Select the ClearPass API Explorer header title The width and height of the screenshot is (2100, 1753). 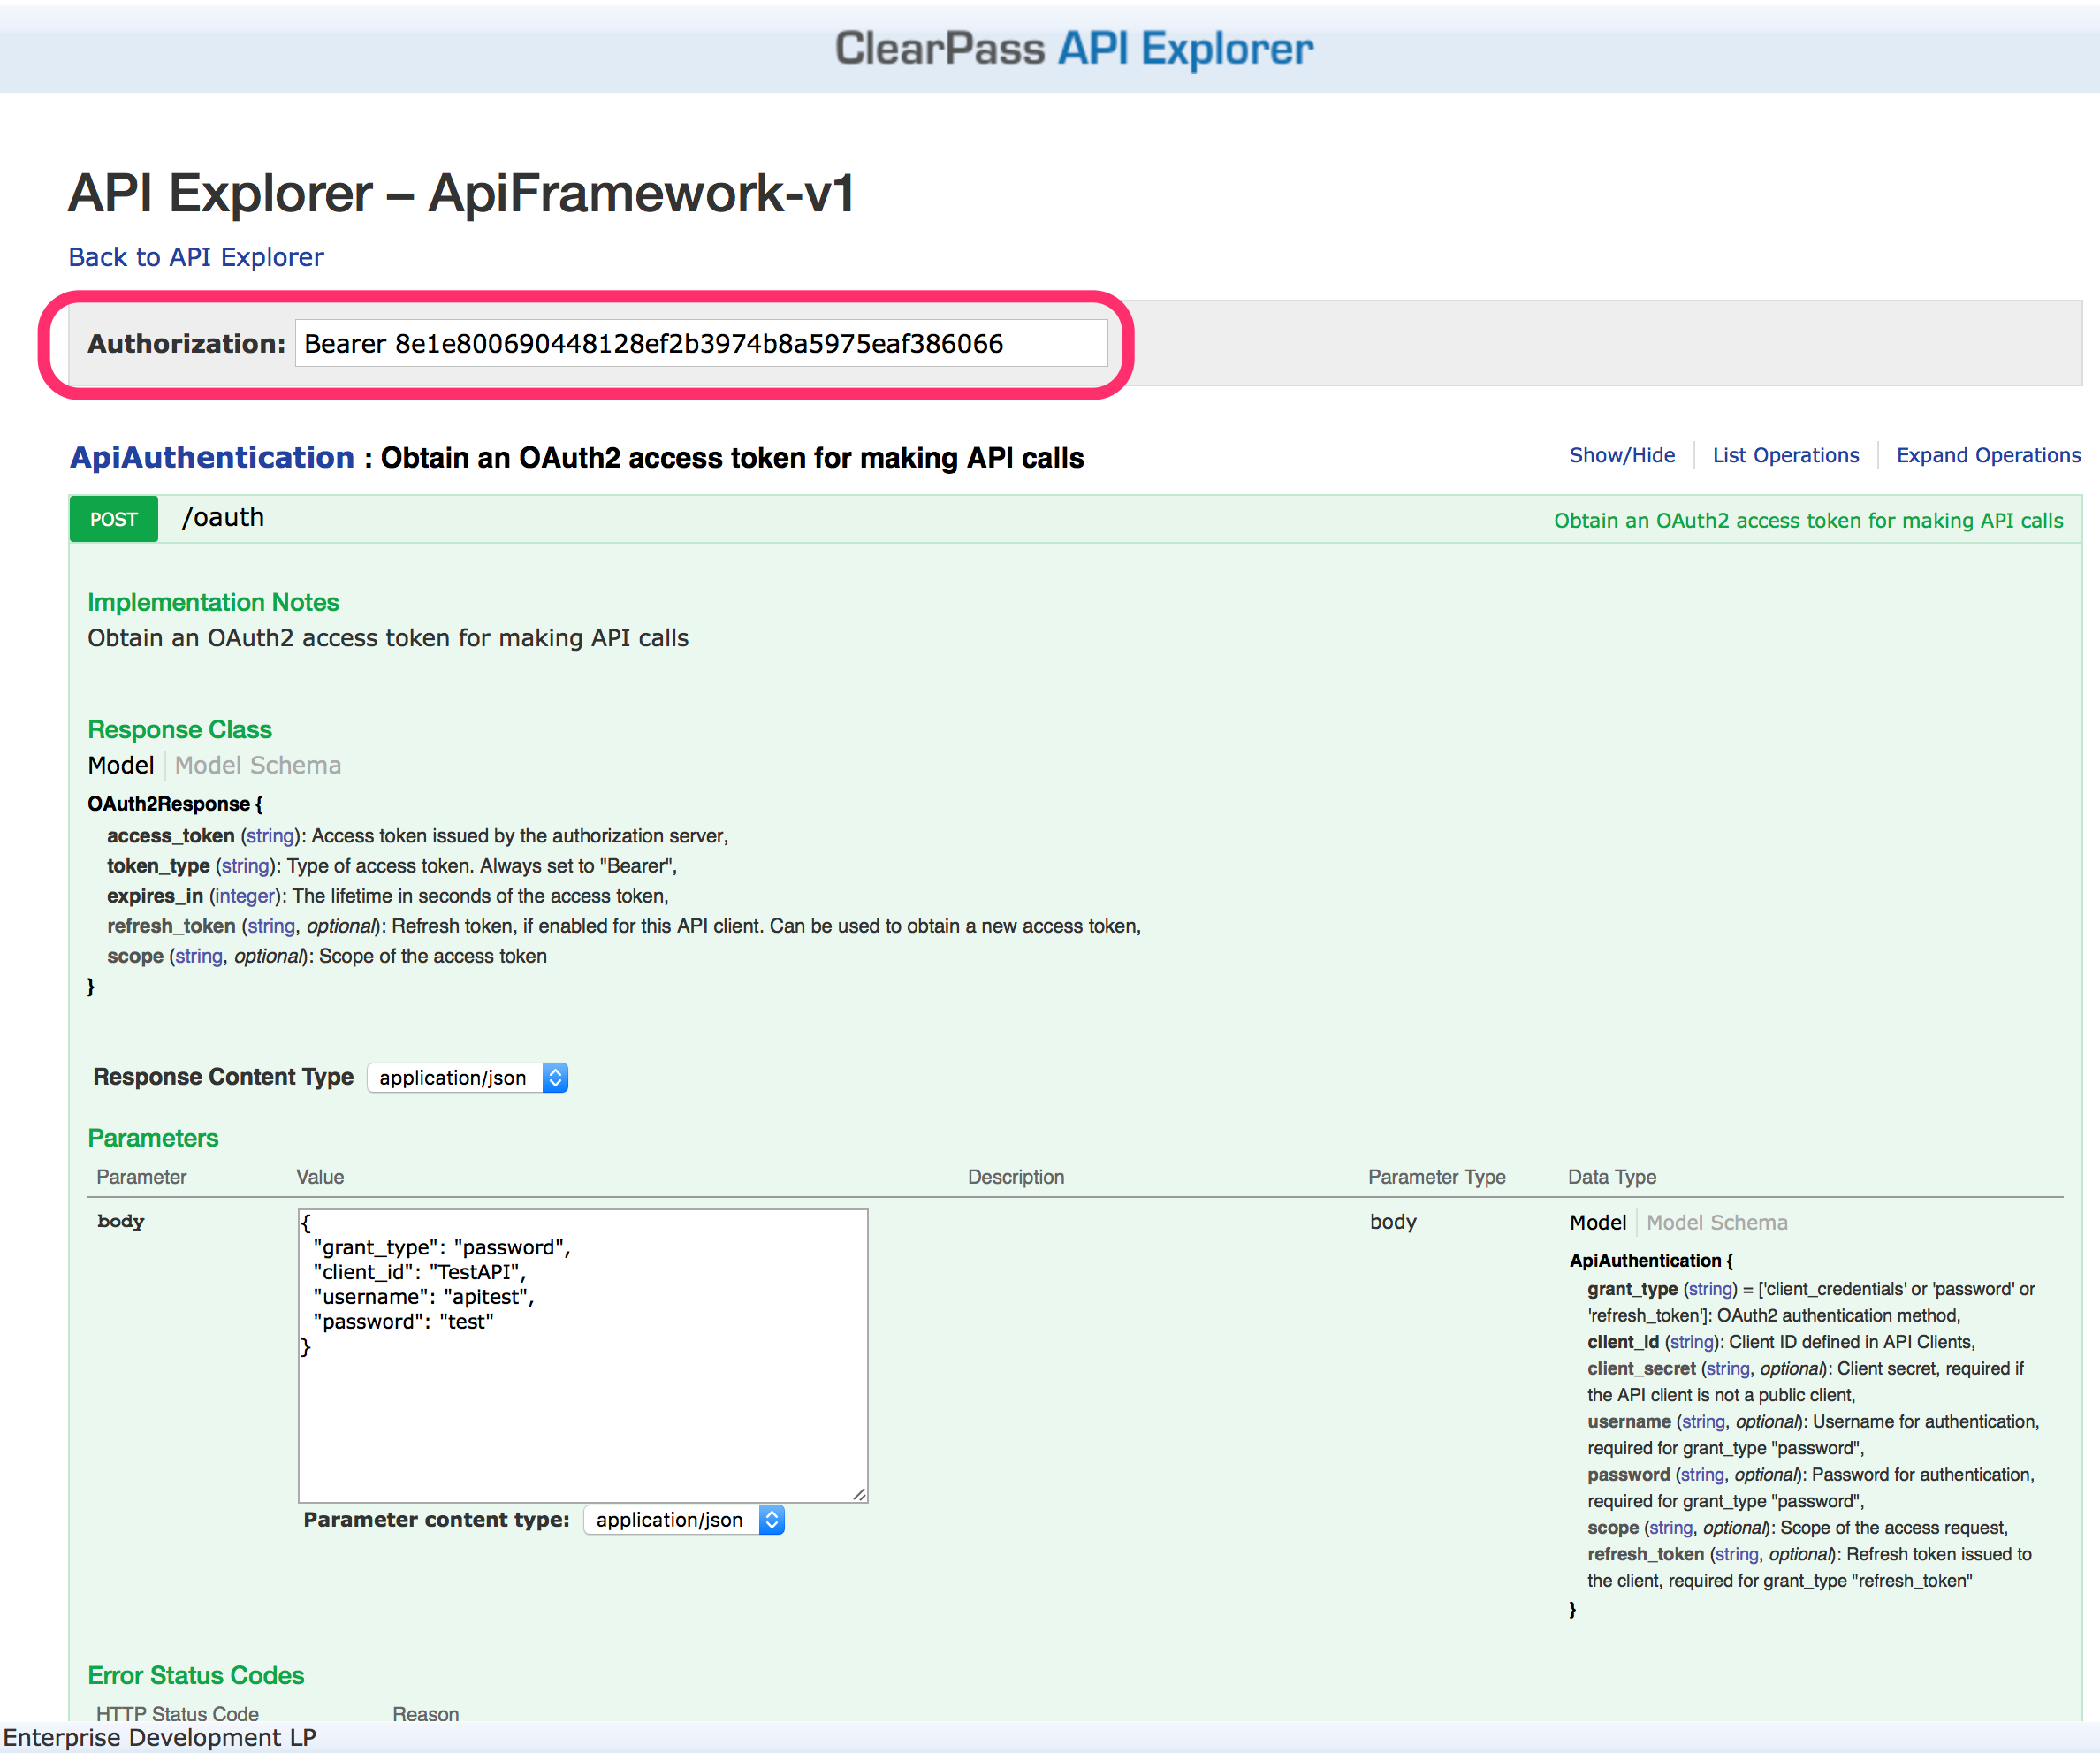point(1074,48)
